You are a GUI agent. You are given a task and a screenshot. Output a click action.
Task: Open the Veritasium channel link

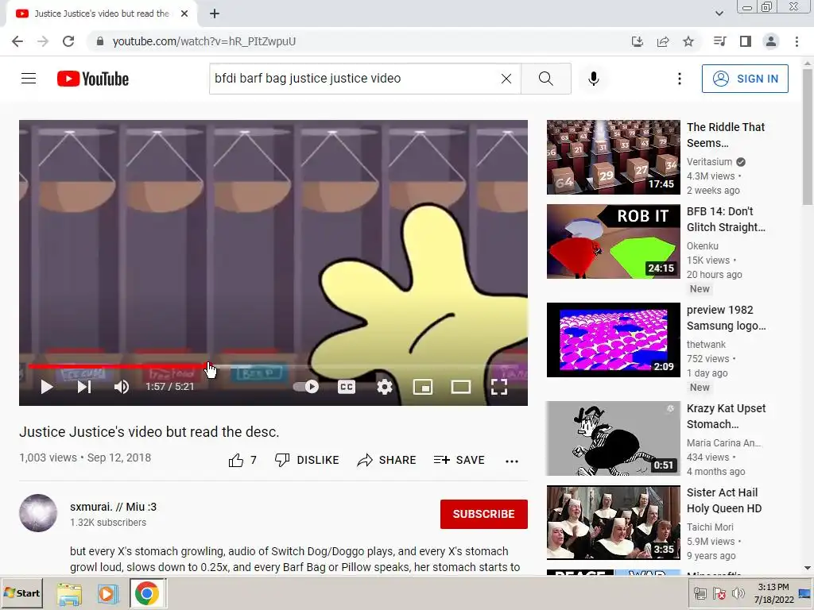[x=709, y=162]
